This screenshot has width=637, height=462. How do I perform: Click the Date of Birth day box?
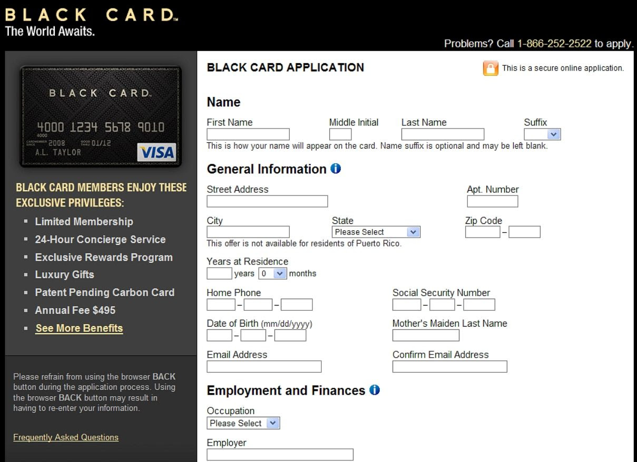tap(253, 335)
